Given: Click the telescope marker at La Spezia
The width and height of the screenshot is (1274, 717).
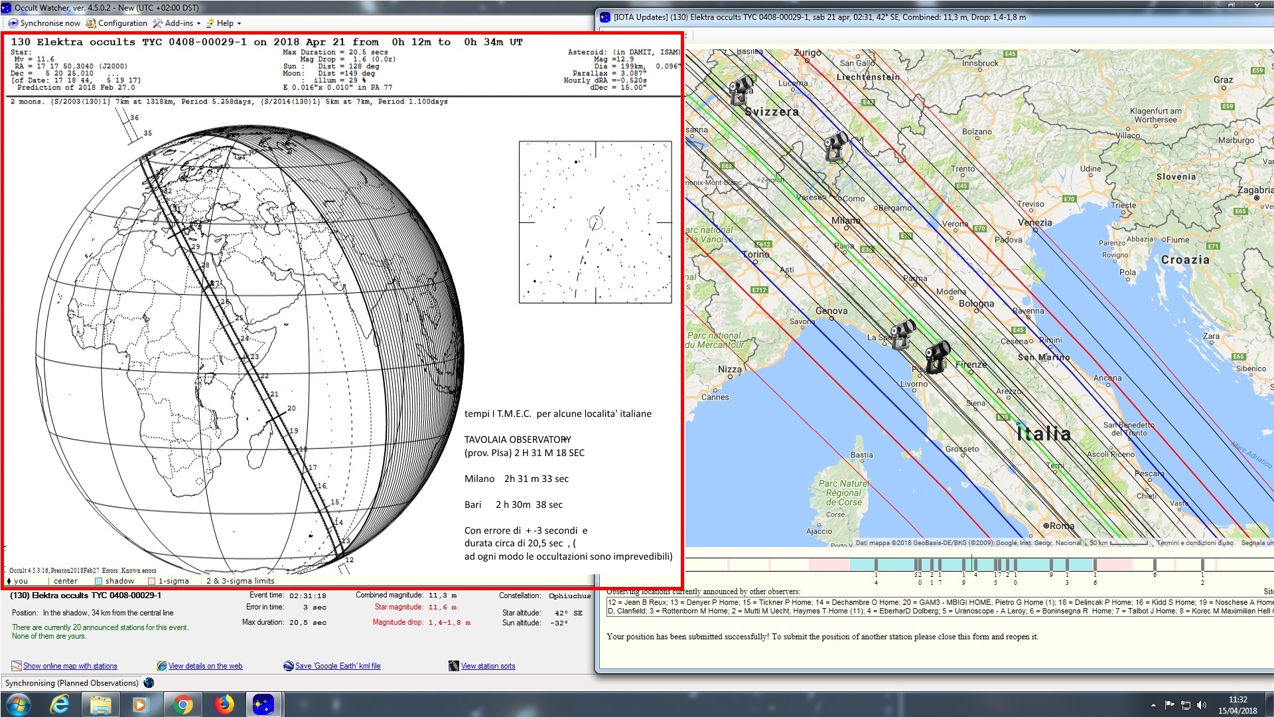Looking at the screenshot, I should pyautogui.click(x=902, y=334).
